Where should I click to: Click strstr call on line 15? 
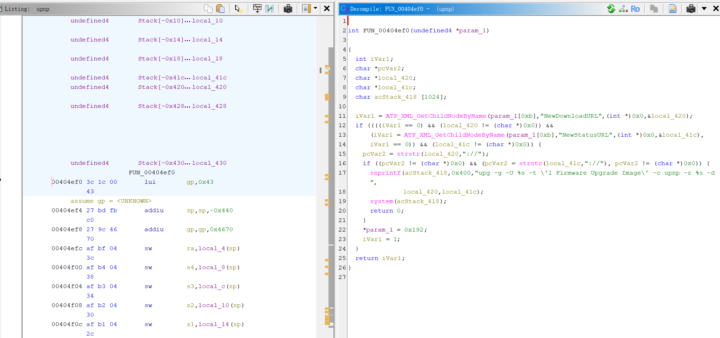tap(408, 154)
